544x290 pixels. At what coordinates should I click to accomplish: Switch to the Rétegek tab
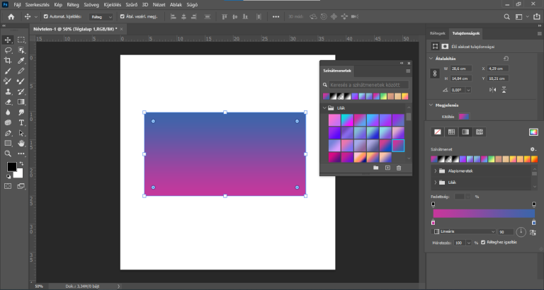pyautogui.click(x=437, y=33)
